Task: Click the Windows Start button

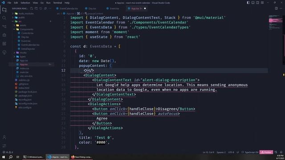Action: pos(4,157)
